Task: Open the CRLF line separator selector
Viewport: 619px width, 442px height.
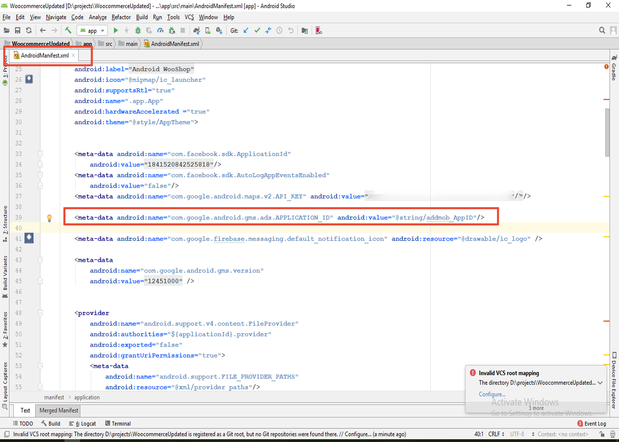Action: pyautogui.click(x=496, y=434)
